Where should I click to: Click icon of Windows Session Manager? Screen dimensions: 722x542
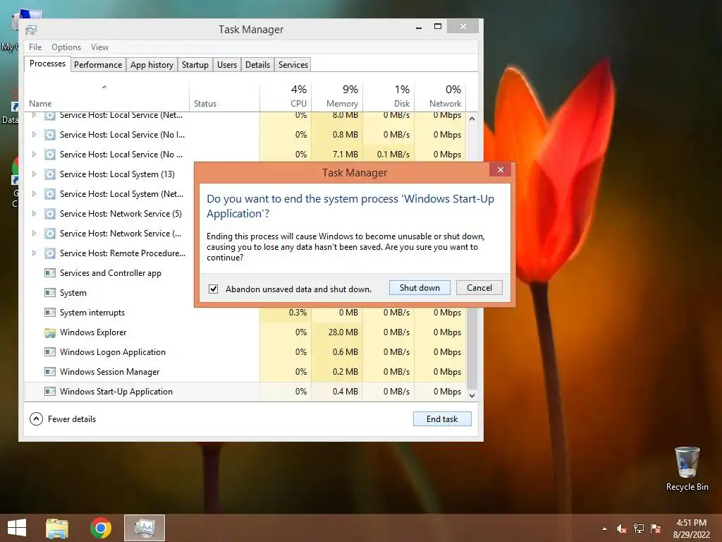pos(50,372)
